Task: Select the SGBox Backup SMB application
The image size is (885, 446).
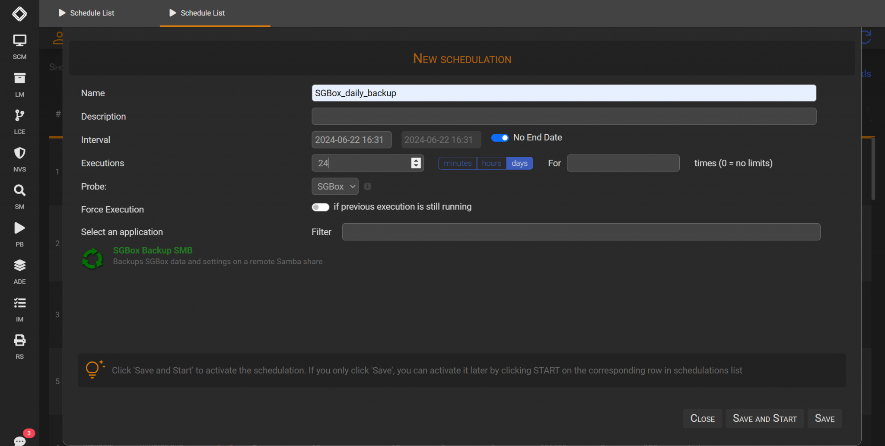Action: click(153, 250)
